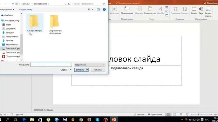Viewport: 218px width, 122px height.
Task: Click the zoom in plus button
Action: (x=211, y=115)
